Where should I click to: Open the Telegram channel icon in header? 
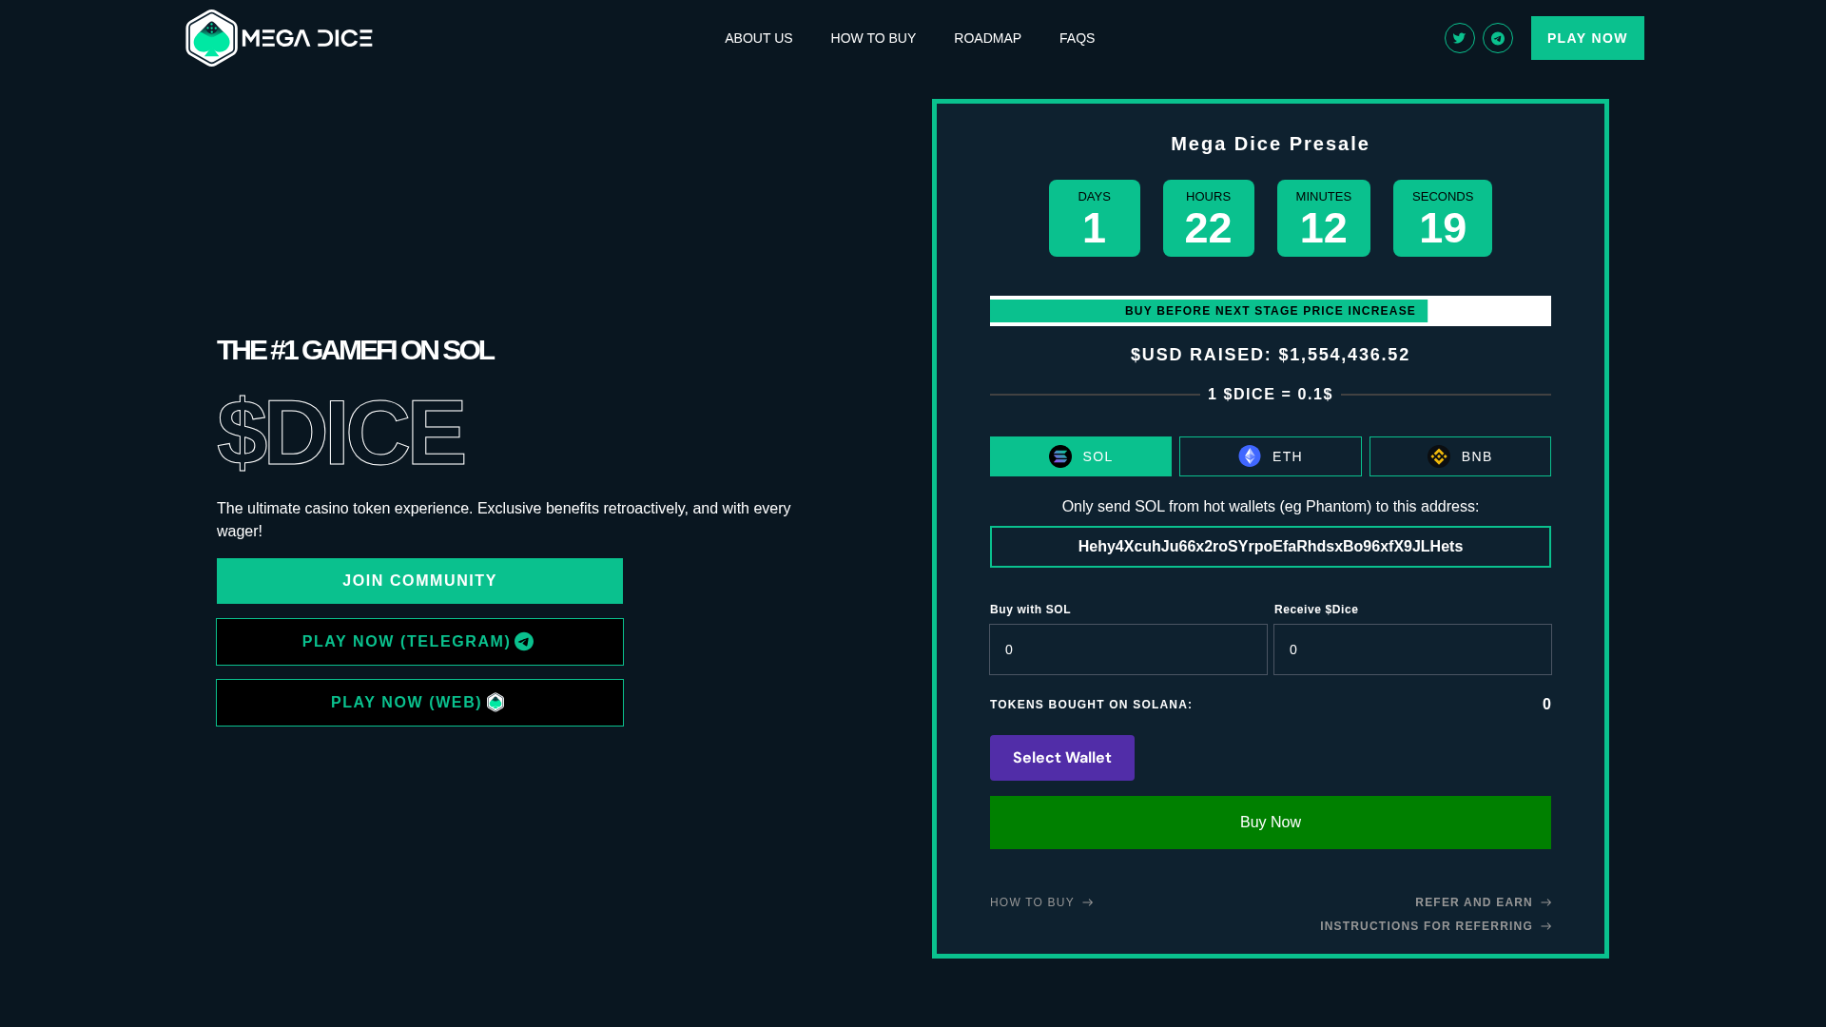coord(1498,38)
